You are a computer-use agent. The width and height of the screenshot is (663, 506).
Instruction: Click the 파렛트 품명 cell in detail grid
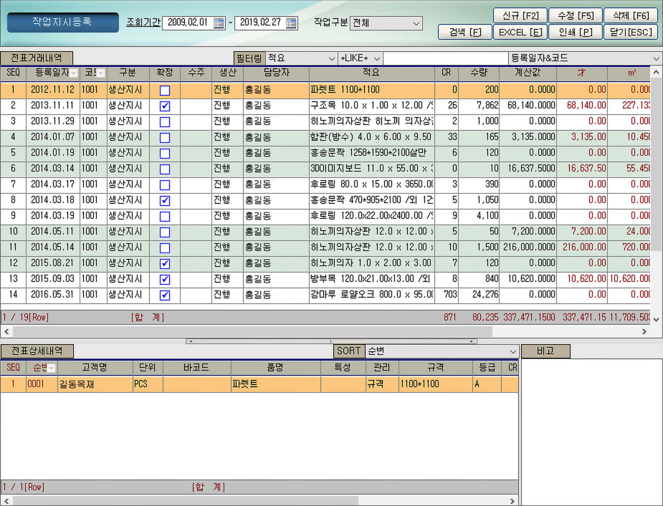pos(276,384)
